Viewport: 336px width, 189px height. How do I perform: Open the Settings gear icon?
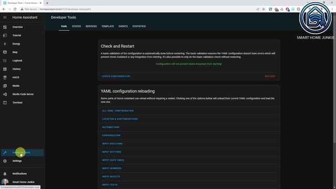coord(5,161)
